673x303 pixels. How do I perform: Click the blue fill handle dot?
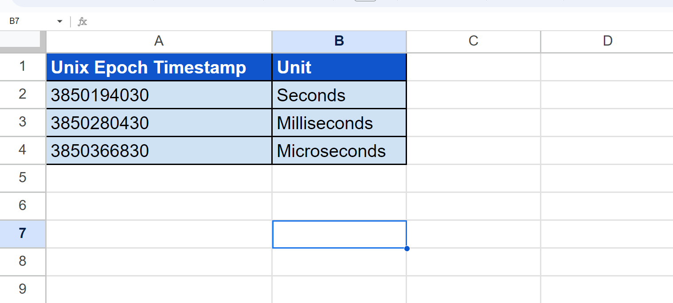[x=407, y=248]
